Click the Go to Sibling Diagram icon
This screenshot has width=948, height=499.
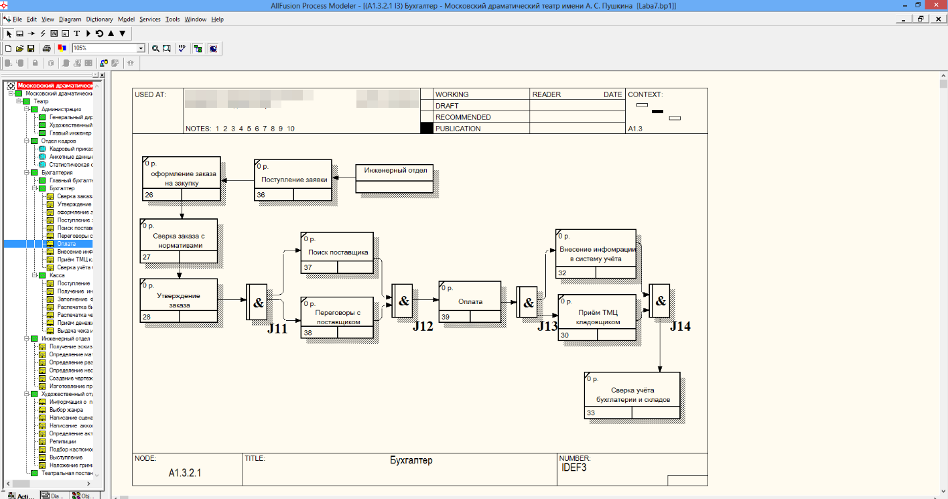click(x=99, y=33)
